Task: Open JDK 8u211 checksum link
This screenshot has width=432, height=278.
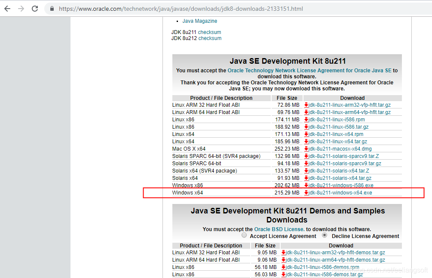Action: pos(209,32)
